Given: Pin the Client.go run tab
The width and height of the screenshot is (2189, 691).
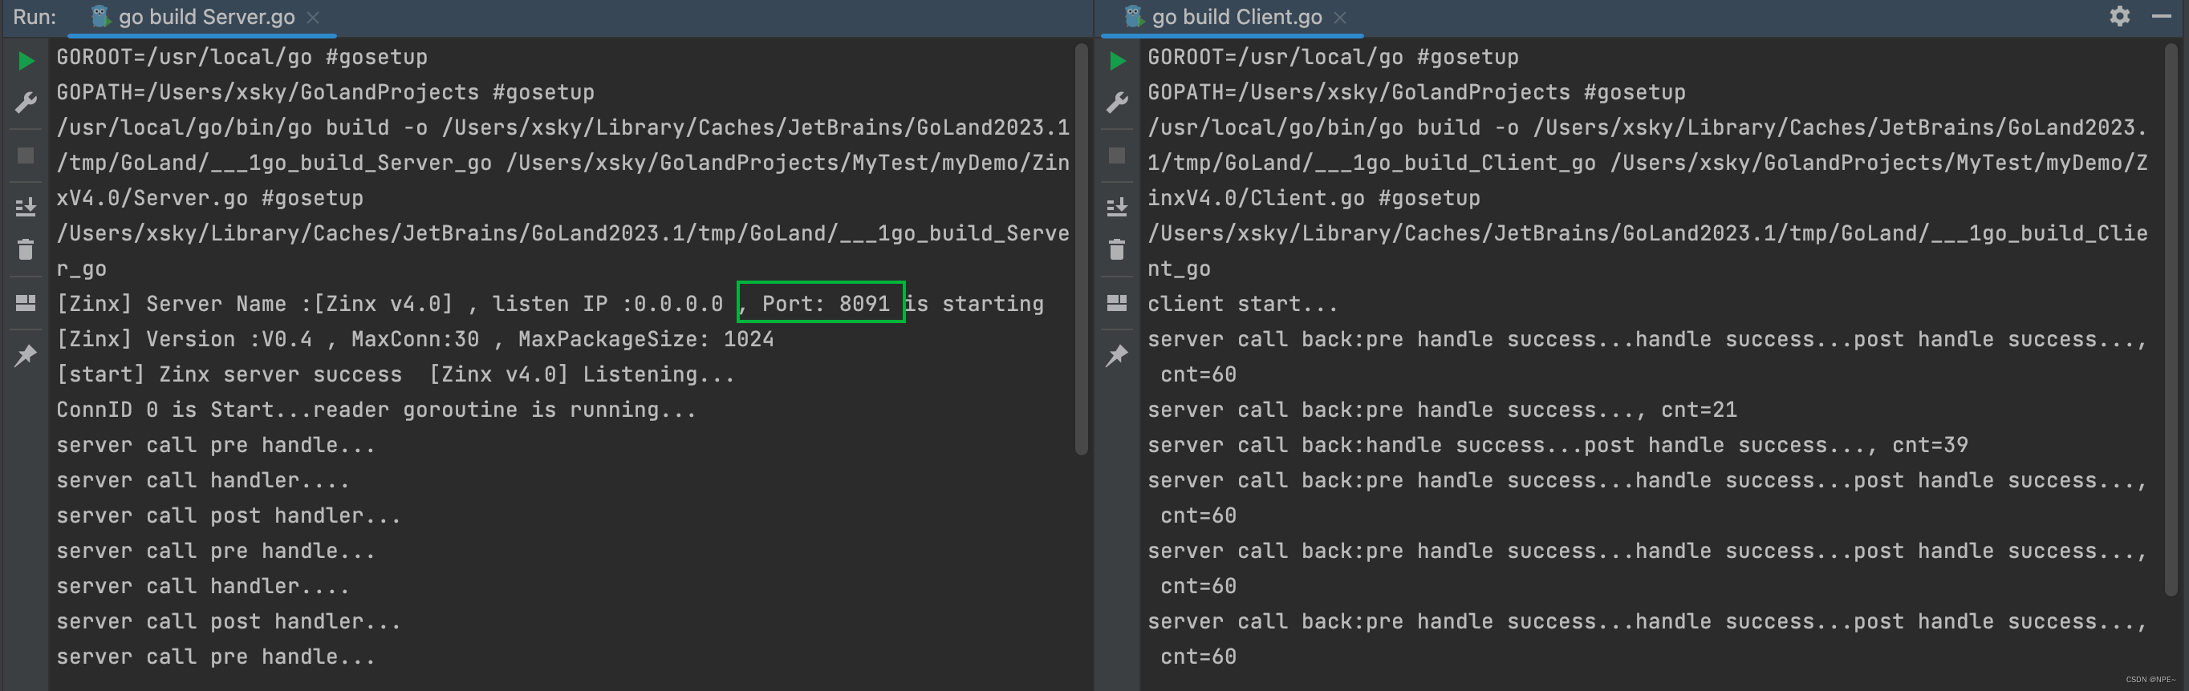Looking at the screenshot, I should point(1118,355).
